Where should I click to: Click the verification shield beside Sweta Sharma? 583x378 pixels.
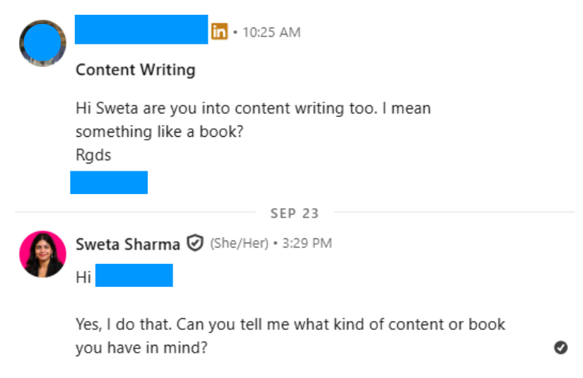194,244
